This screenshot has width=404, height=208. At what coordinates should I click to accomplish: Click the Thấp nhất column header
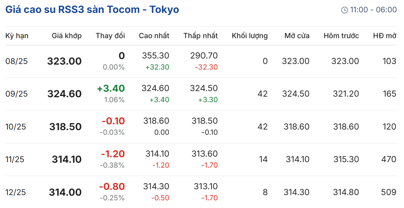coord(200,36)
